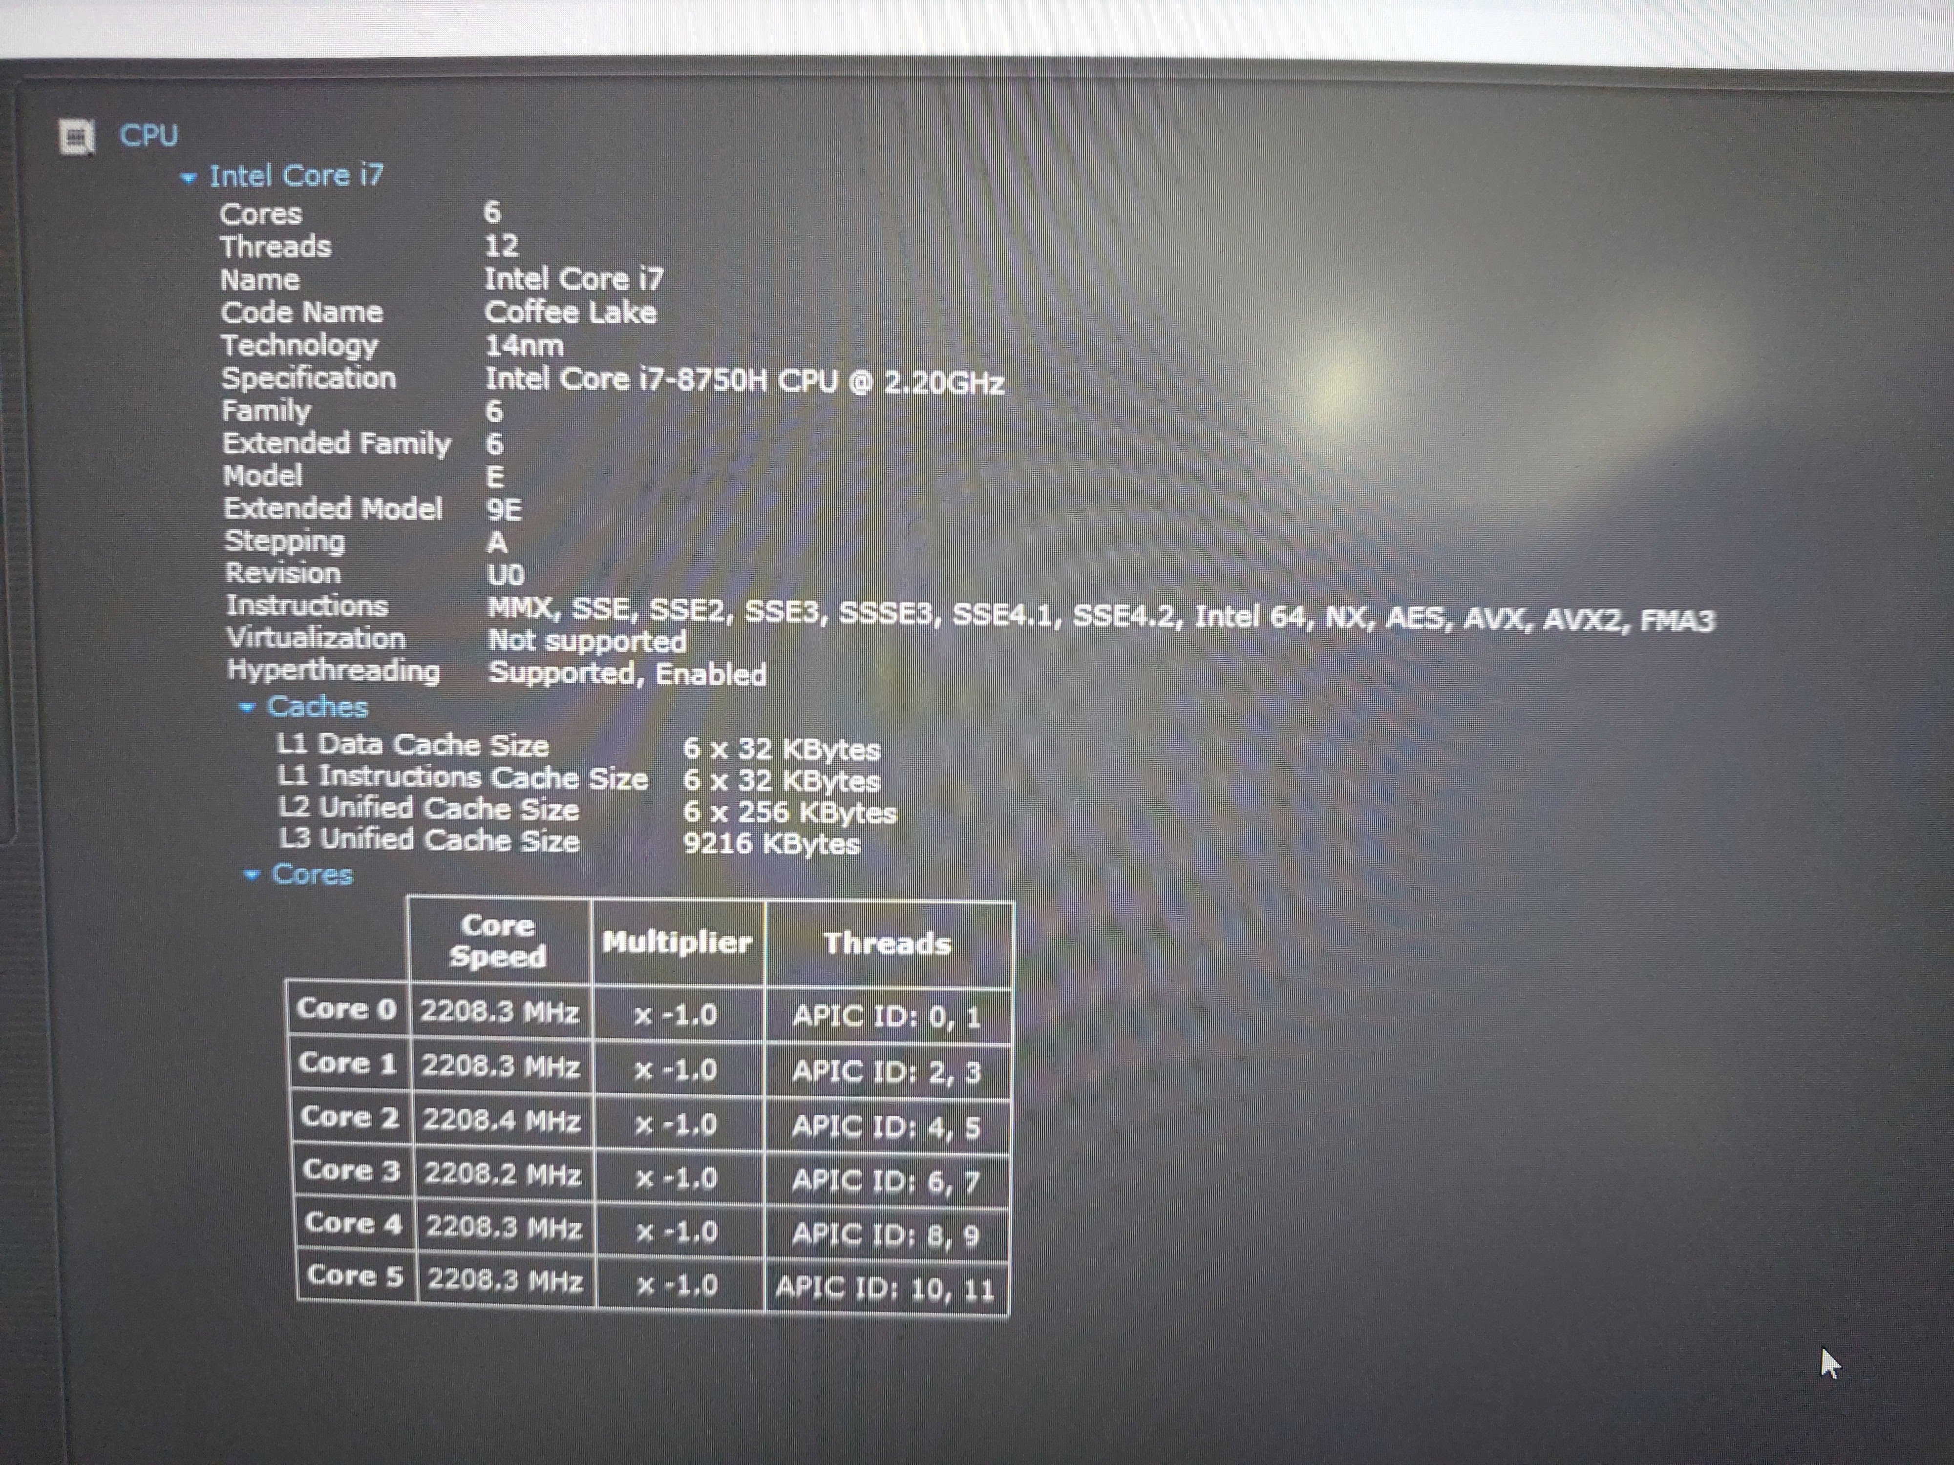Screen dimensions: 1954x1465
Task: Collapse the Caches section arrow
Action: (x=247, y=707)
